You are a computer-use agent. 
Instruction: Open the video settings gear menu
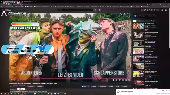(120, 80)
